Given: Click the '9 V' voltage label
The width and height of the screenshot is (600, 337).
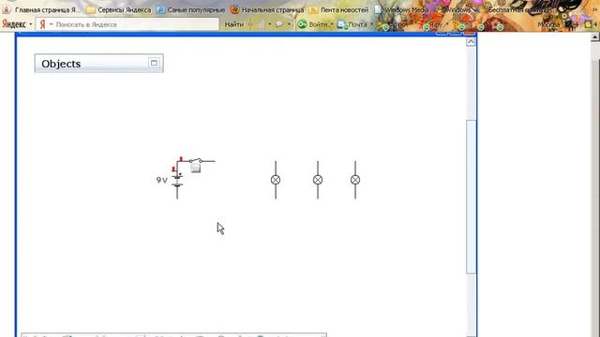Looking at the screenshot, I should pyautogui.click(x=162, y=180).
